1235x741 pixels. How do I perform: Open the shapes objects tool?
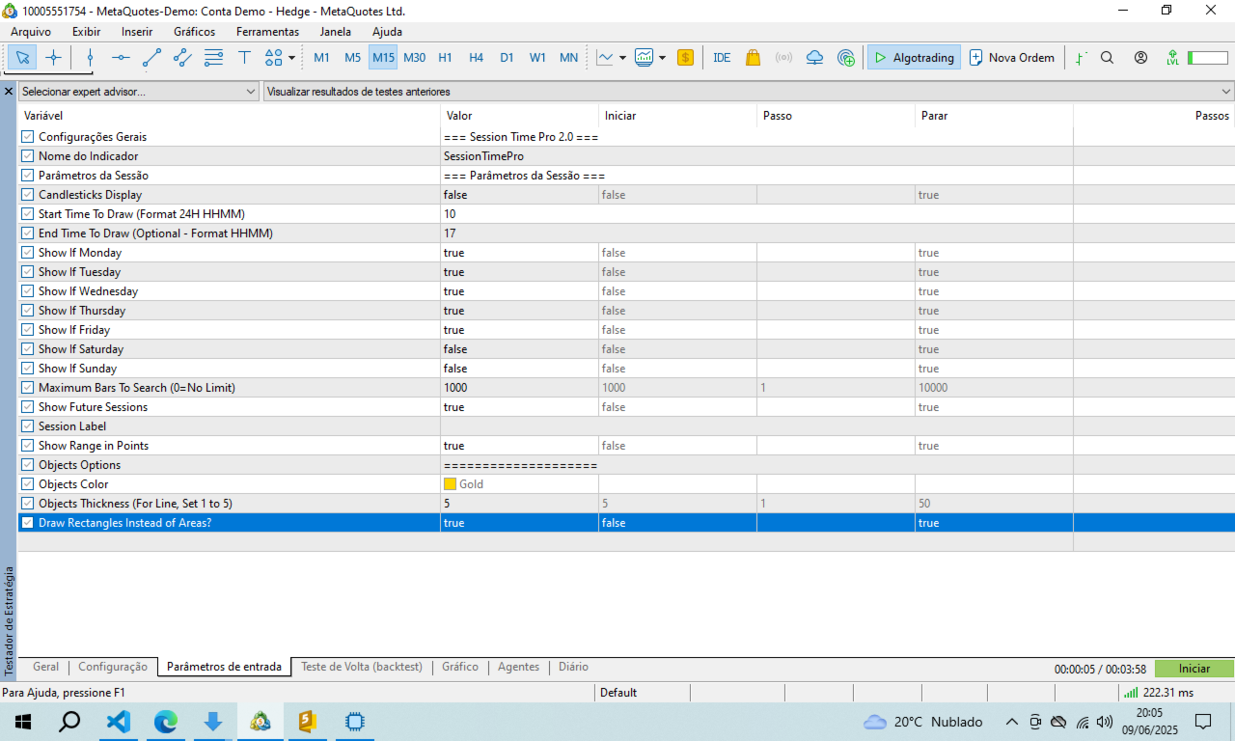(273, 58)
